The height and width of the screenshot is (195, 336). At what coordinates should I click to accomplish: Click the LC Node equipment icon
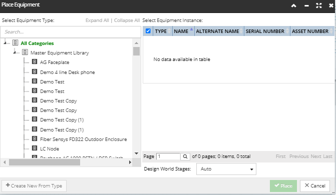[35, 148]
